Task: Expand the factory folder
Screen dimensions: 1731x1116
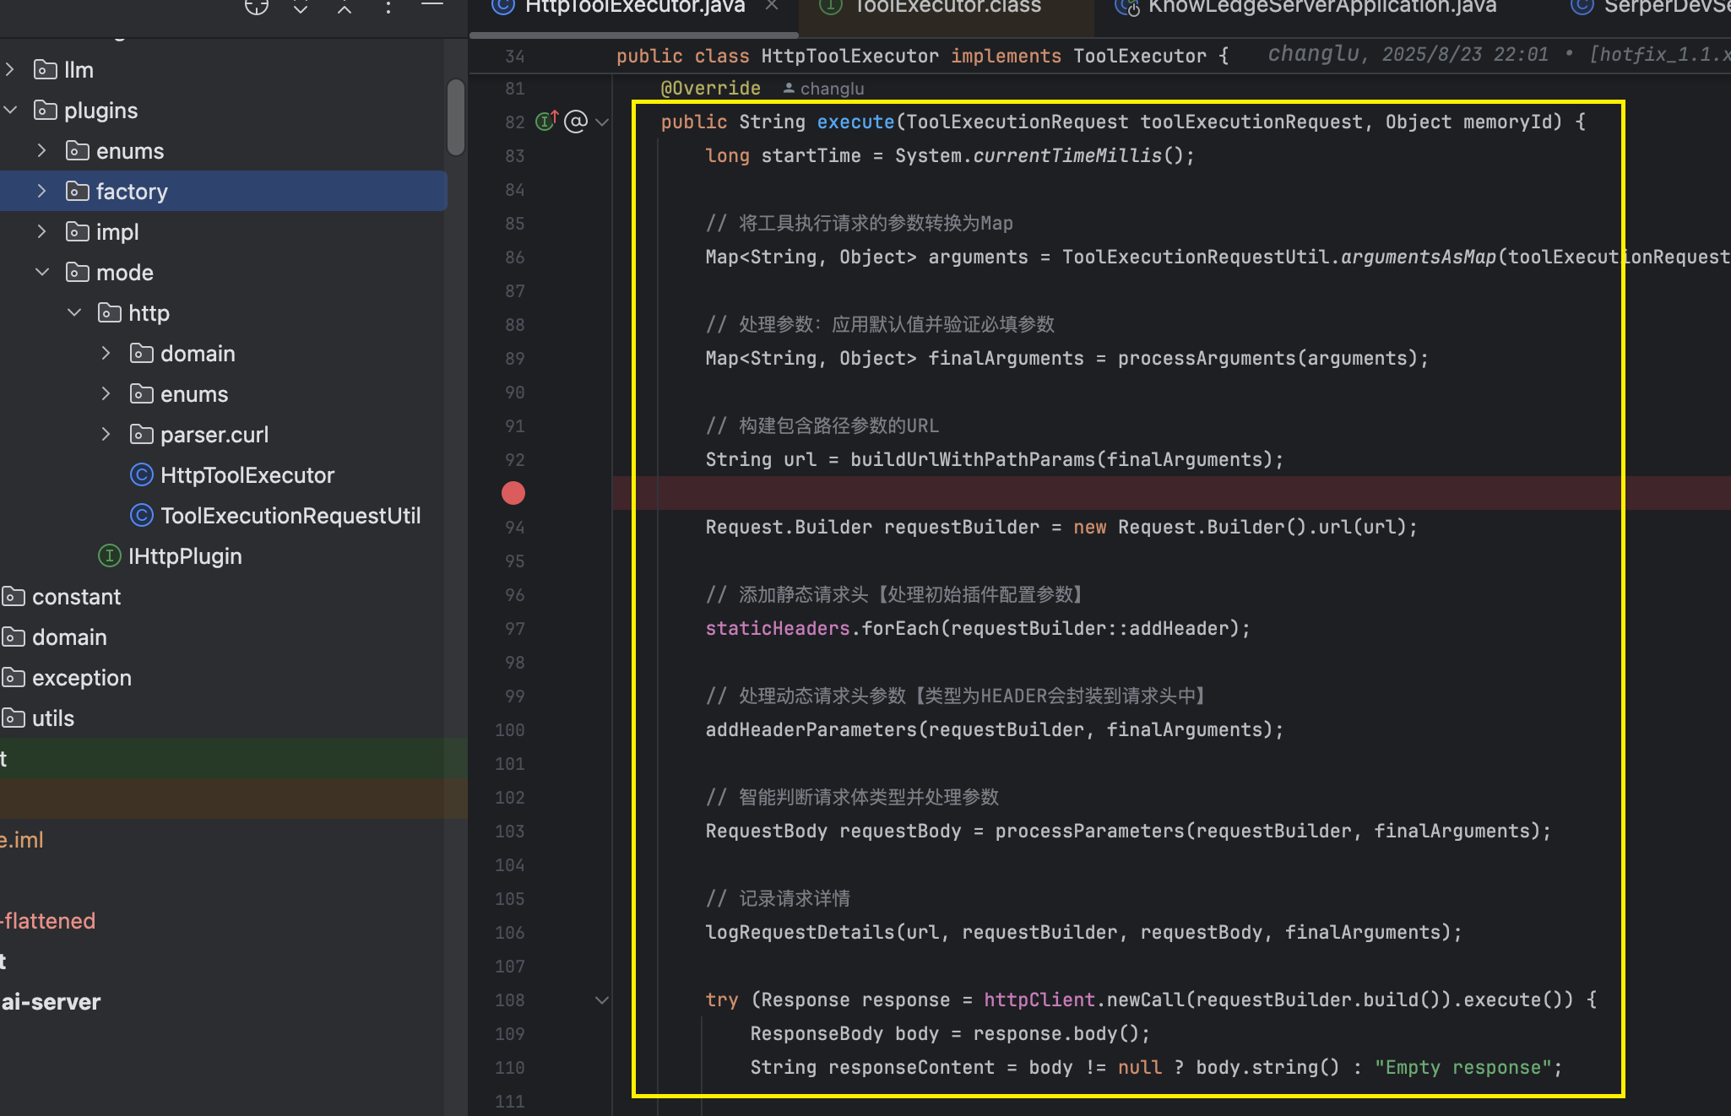Action: pos(41,192)
